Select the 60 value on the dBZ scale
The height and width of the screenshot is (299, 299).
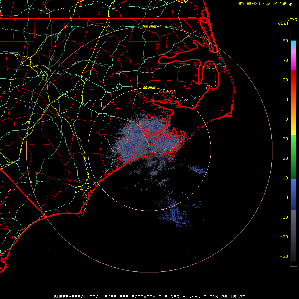pos(285,80)
